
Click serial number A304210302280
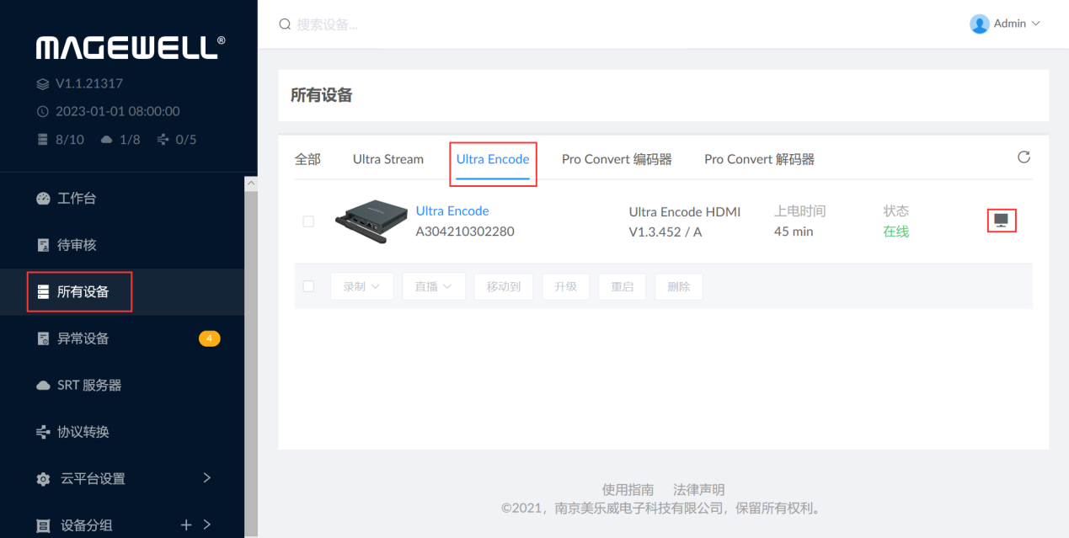[x=465, y=232]
